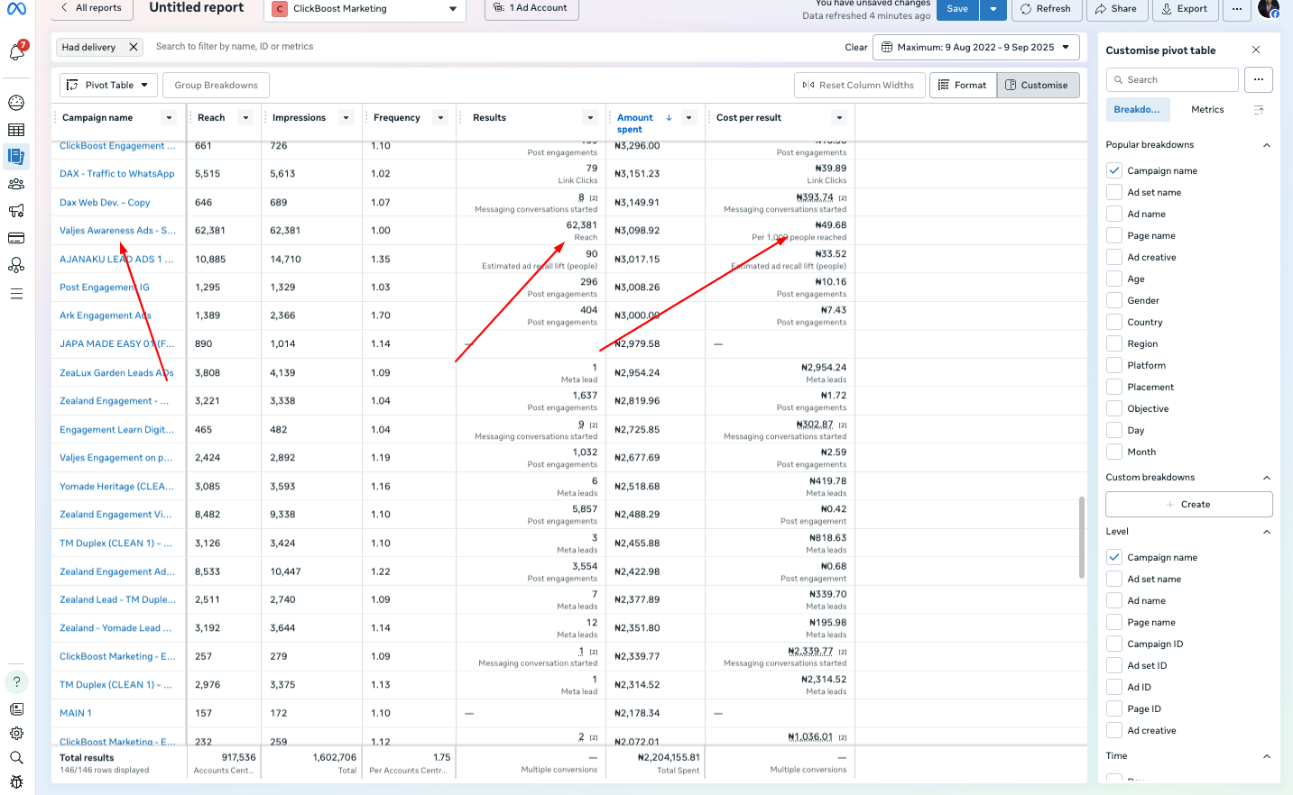Click the Export button
1293x795 pixels.
(1184, 9)
